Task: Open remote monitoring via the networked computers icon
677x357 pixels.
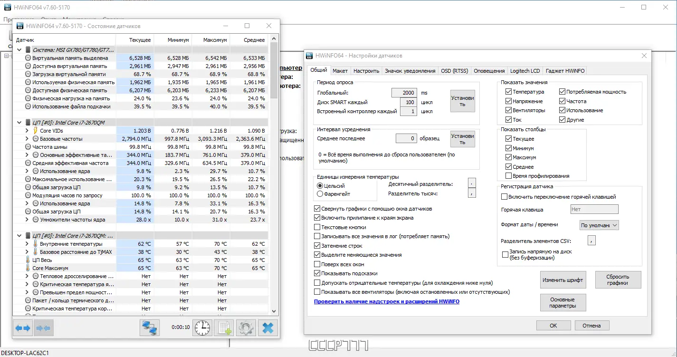Action: coord(150,328)
